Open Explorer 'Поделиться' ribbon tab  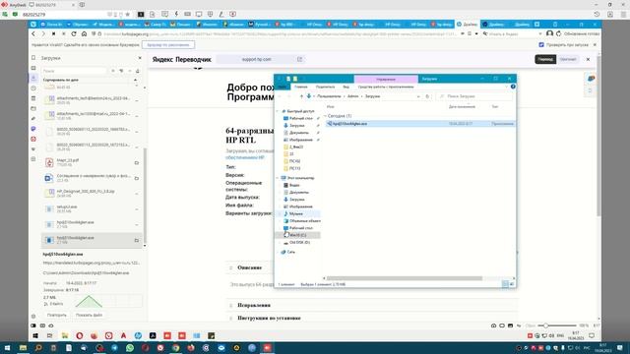coord(325,87)
